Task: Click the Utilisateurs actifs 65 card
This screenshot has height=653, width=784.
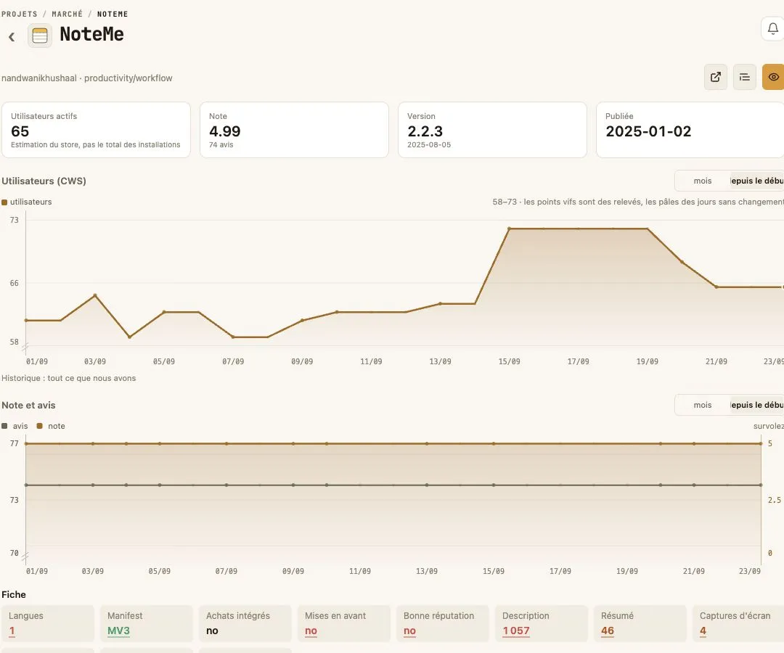Action: (x=96, y=130)
